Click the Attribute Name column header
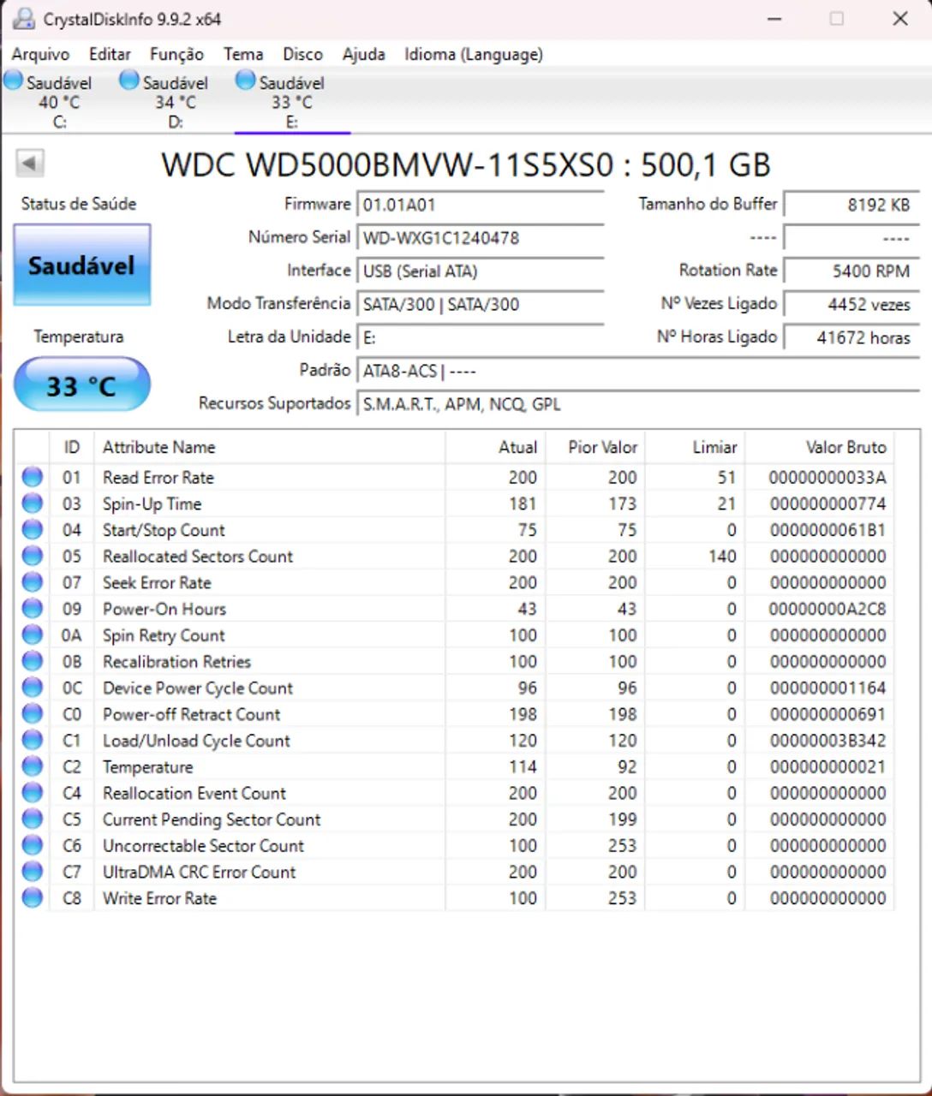Image resolution: width=932 pixels, height=1096 pixels. tap(269, 447)
